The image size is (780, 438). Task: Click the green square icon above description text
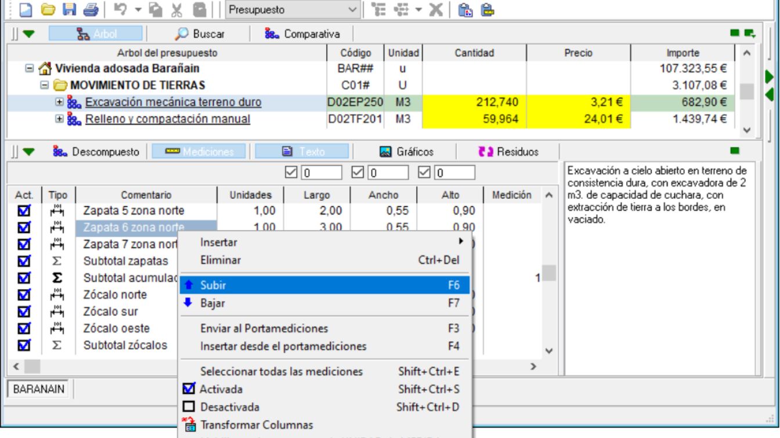[734, 150]
